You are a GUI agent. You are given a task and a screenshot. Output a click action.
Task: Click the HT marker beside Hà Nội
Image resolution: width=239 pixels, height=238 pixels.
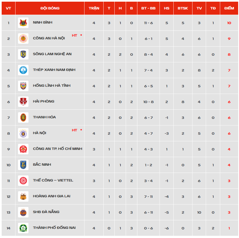coord(74,130)
